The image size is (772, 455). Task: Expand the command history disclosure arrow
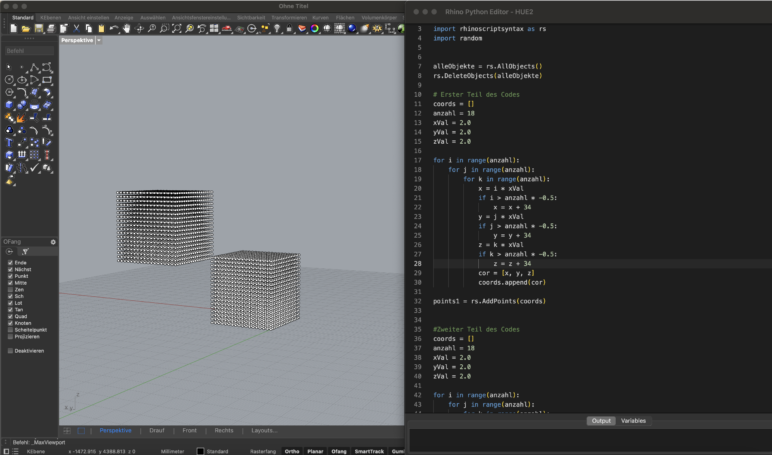click(4, 442)
